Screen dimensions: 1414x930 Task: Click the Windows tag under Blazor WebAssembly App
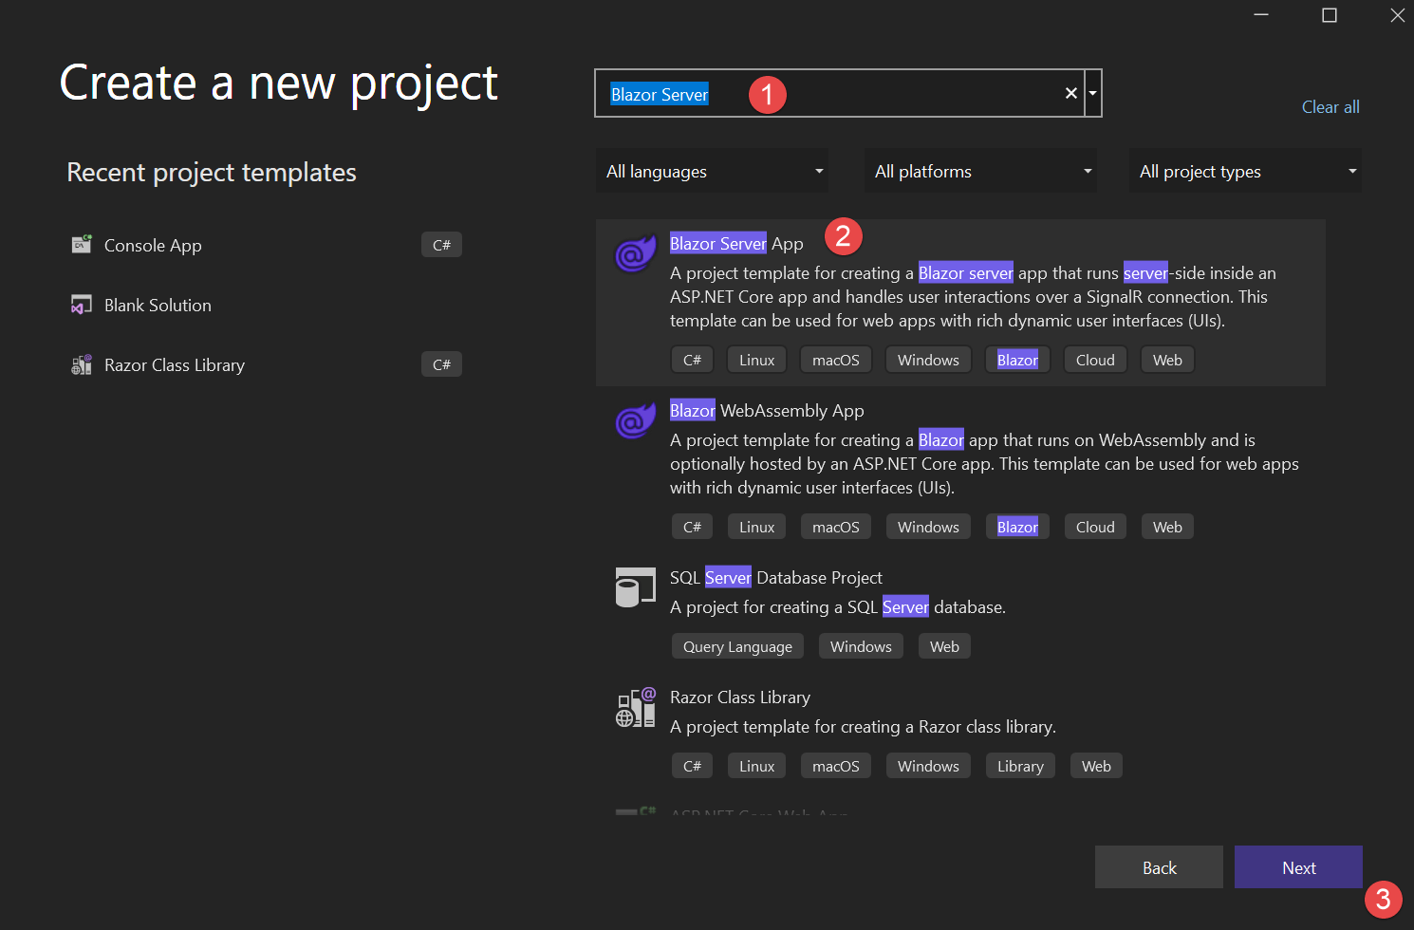928,527
